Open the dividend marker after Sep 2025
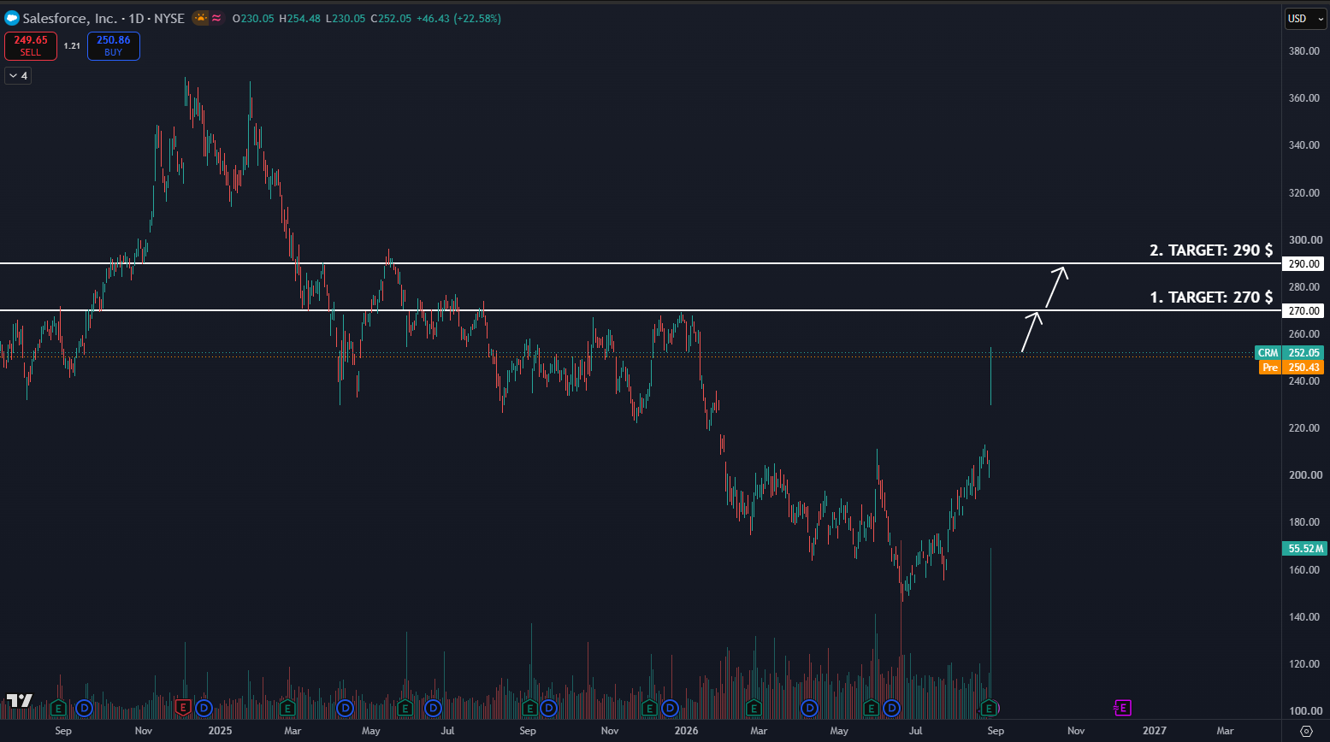Screen dimensions: 1330x742 548,708
